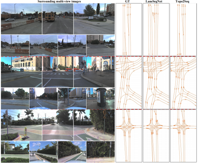Open the image with palm trees and yellow bollard
Image resolution: width=198 pixels, height=163 pixels.
[x=21, y=125]
